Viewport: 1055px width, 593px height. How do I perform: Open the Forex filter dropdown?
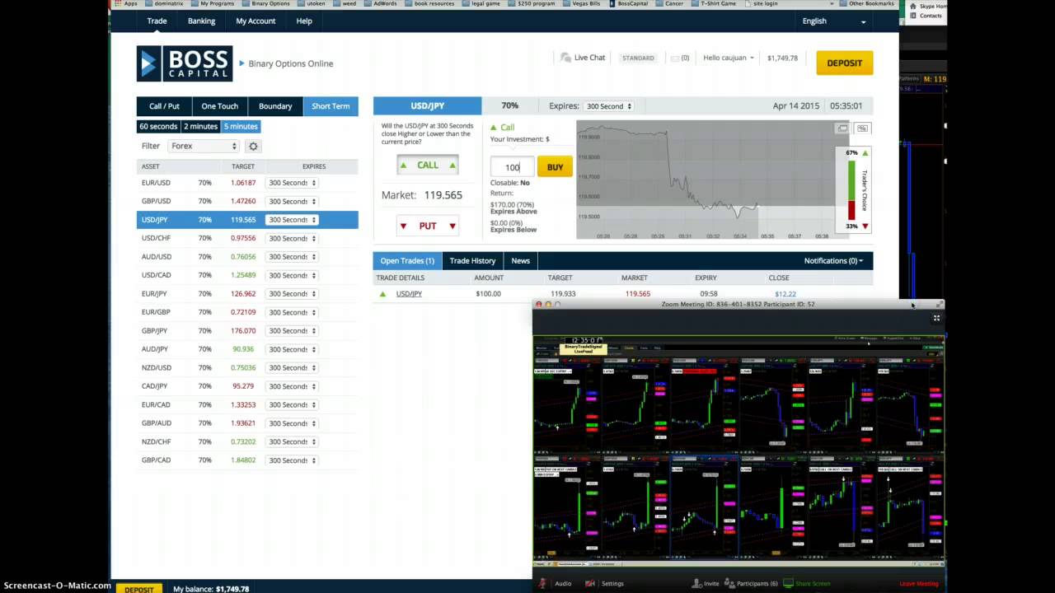204,146
